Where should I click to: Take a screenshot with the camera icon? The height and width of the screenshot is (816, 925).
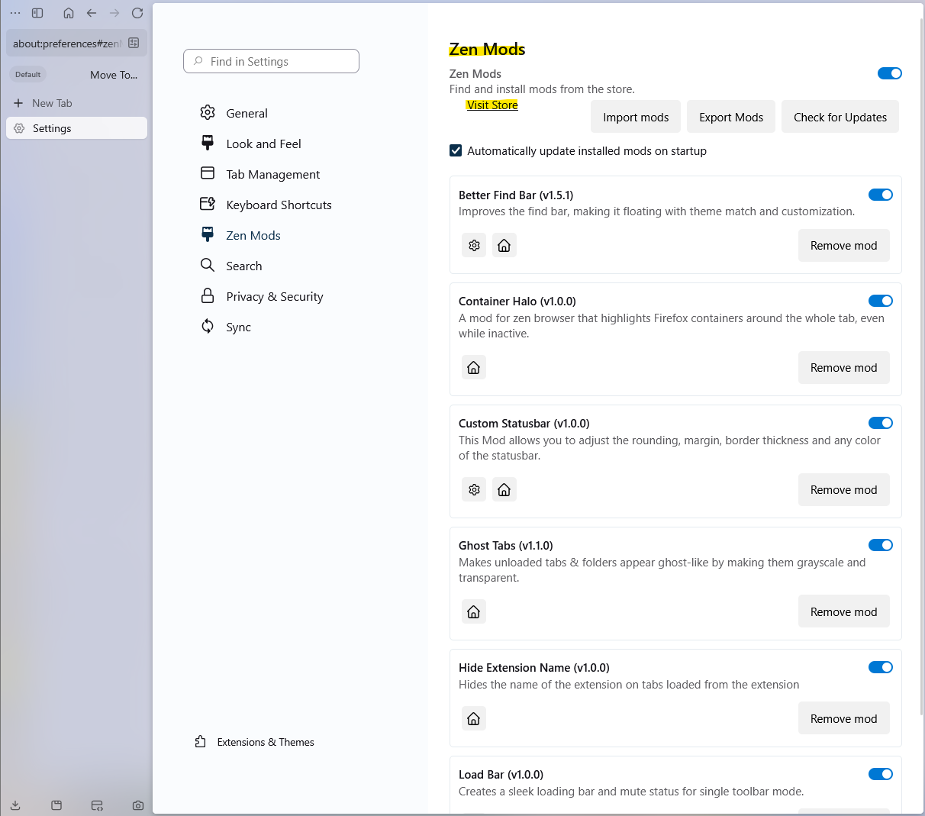pyautogui.click(x=137, y=805)
